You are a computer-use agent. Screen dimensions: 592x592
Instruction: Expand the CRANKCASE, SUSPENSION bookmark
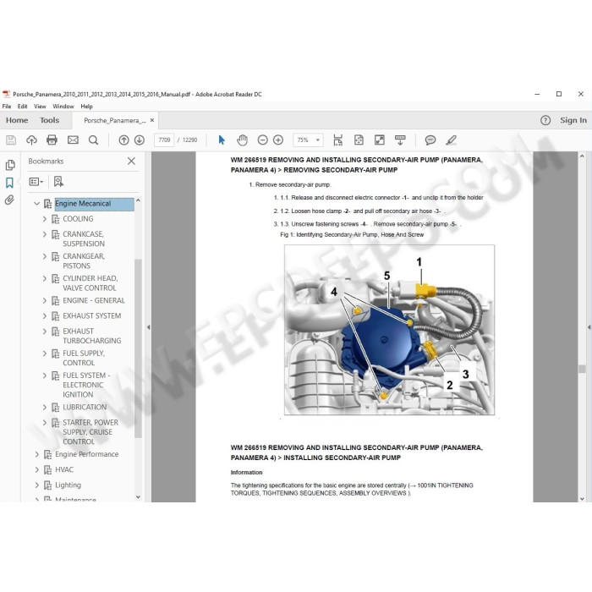tap(45, 234)
